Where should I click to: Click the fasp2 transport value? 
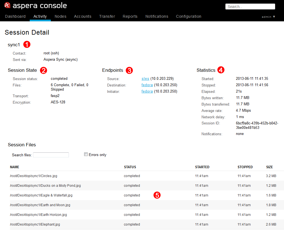[55, 96]
